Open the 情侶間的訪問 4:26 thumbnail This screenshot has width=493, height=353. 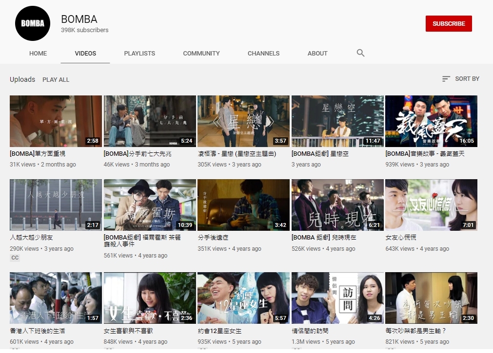click(x=337, y=298)
